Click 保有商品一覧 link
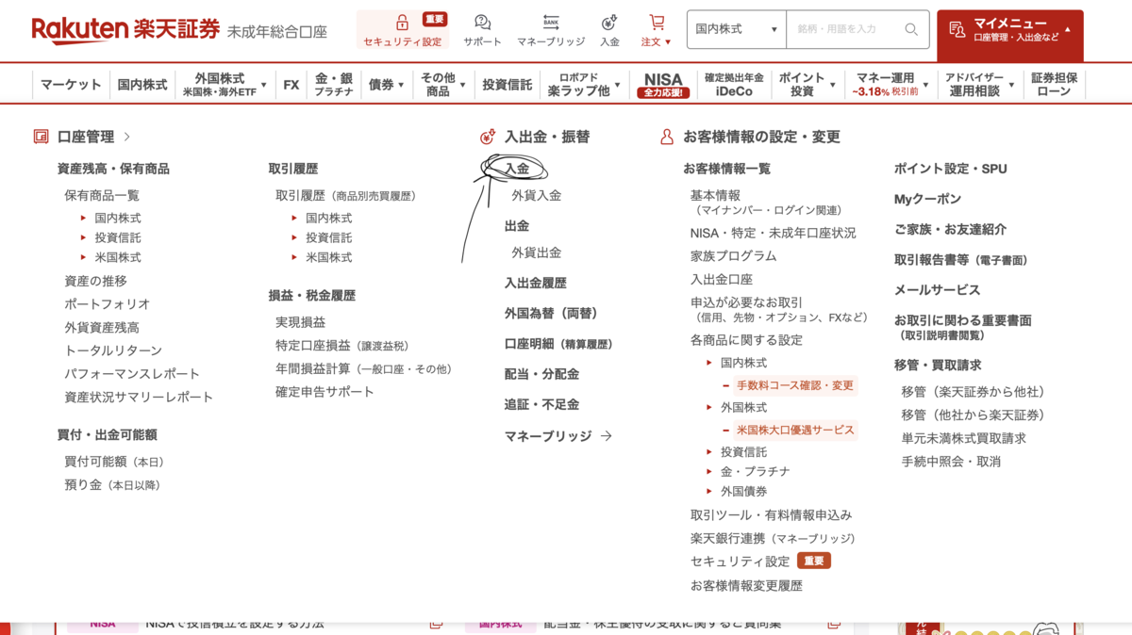The image size is (1132, 635). coord(102,195)
